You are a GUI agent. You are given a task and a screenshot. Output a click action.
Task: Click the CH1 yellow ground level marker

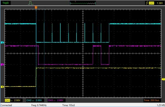2,87
